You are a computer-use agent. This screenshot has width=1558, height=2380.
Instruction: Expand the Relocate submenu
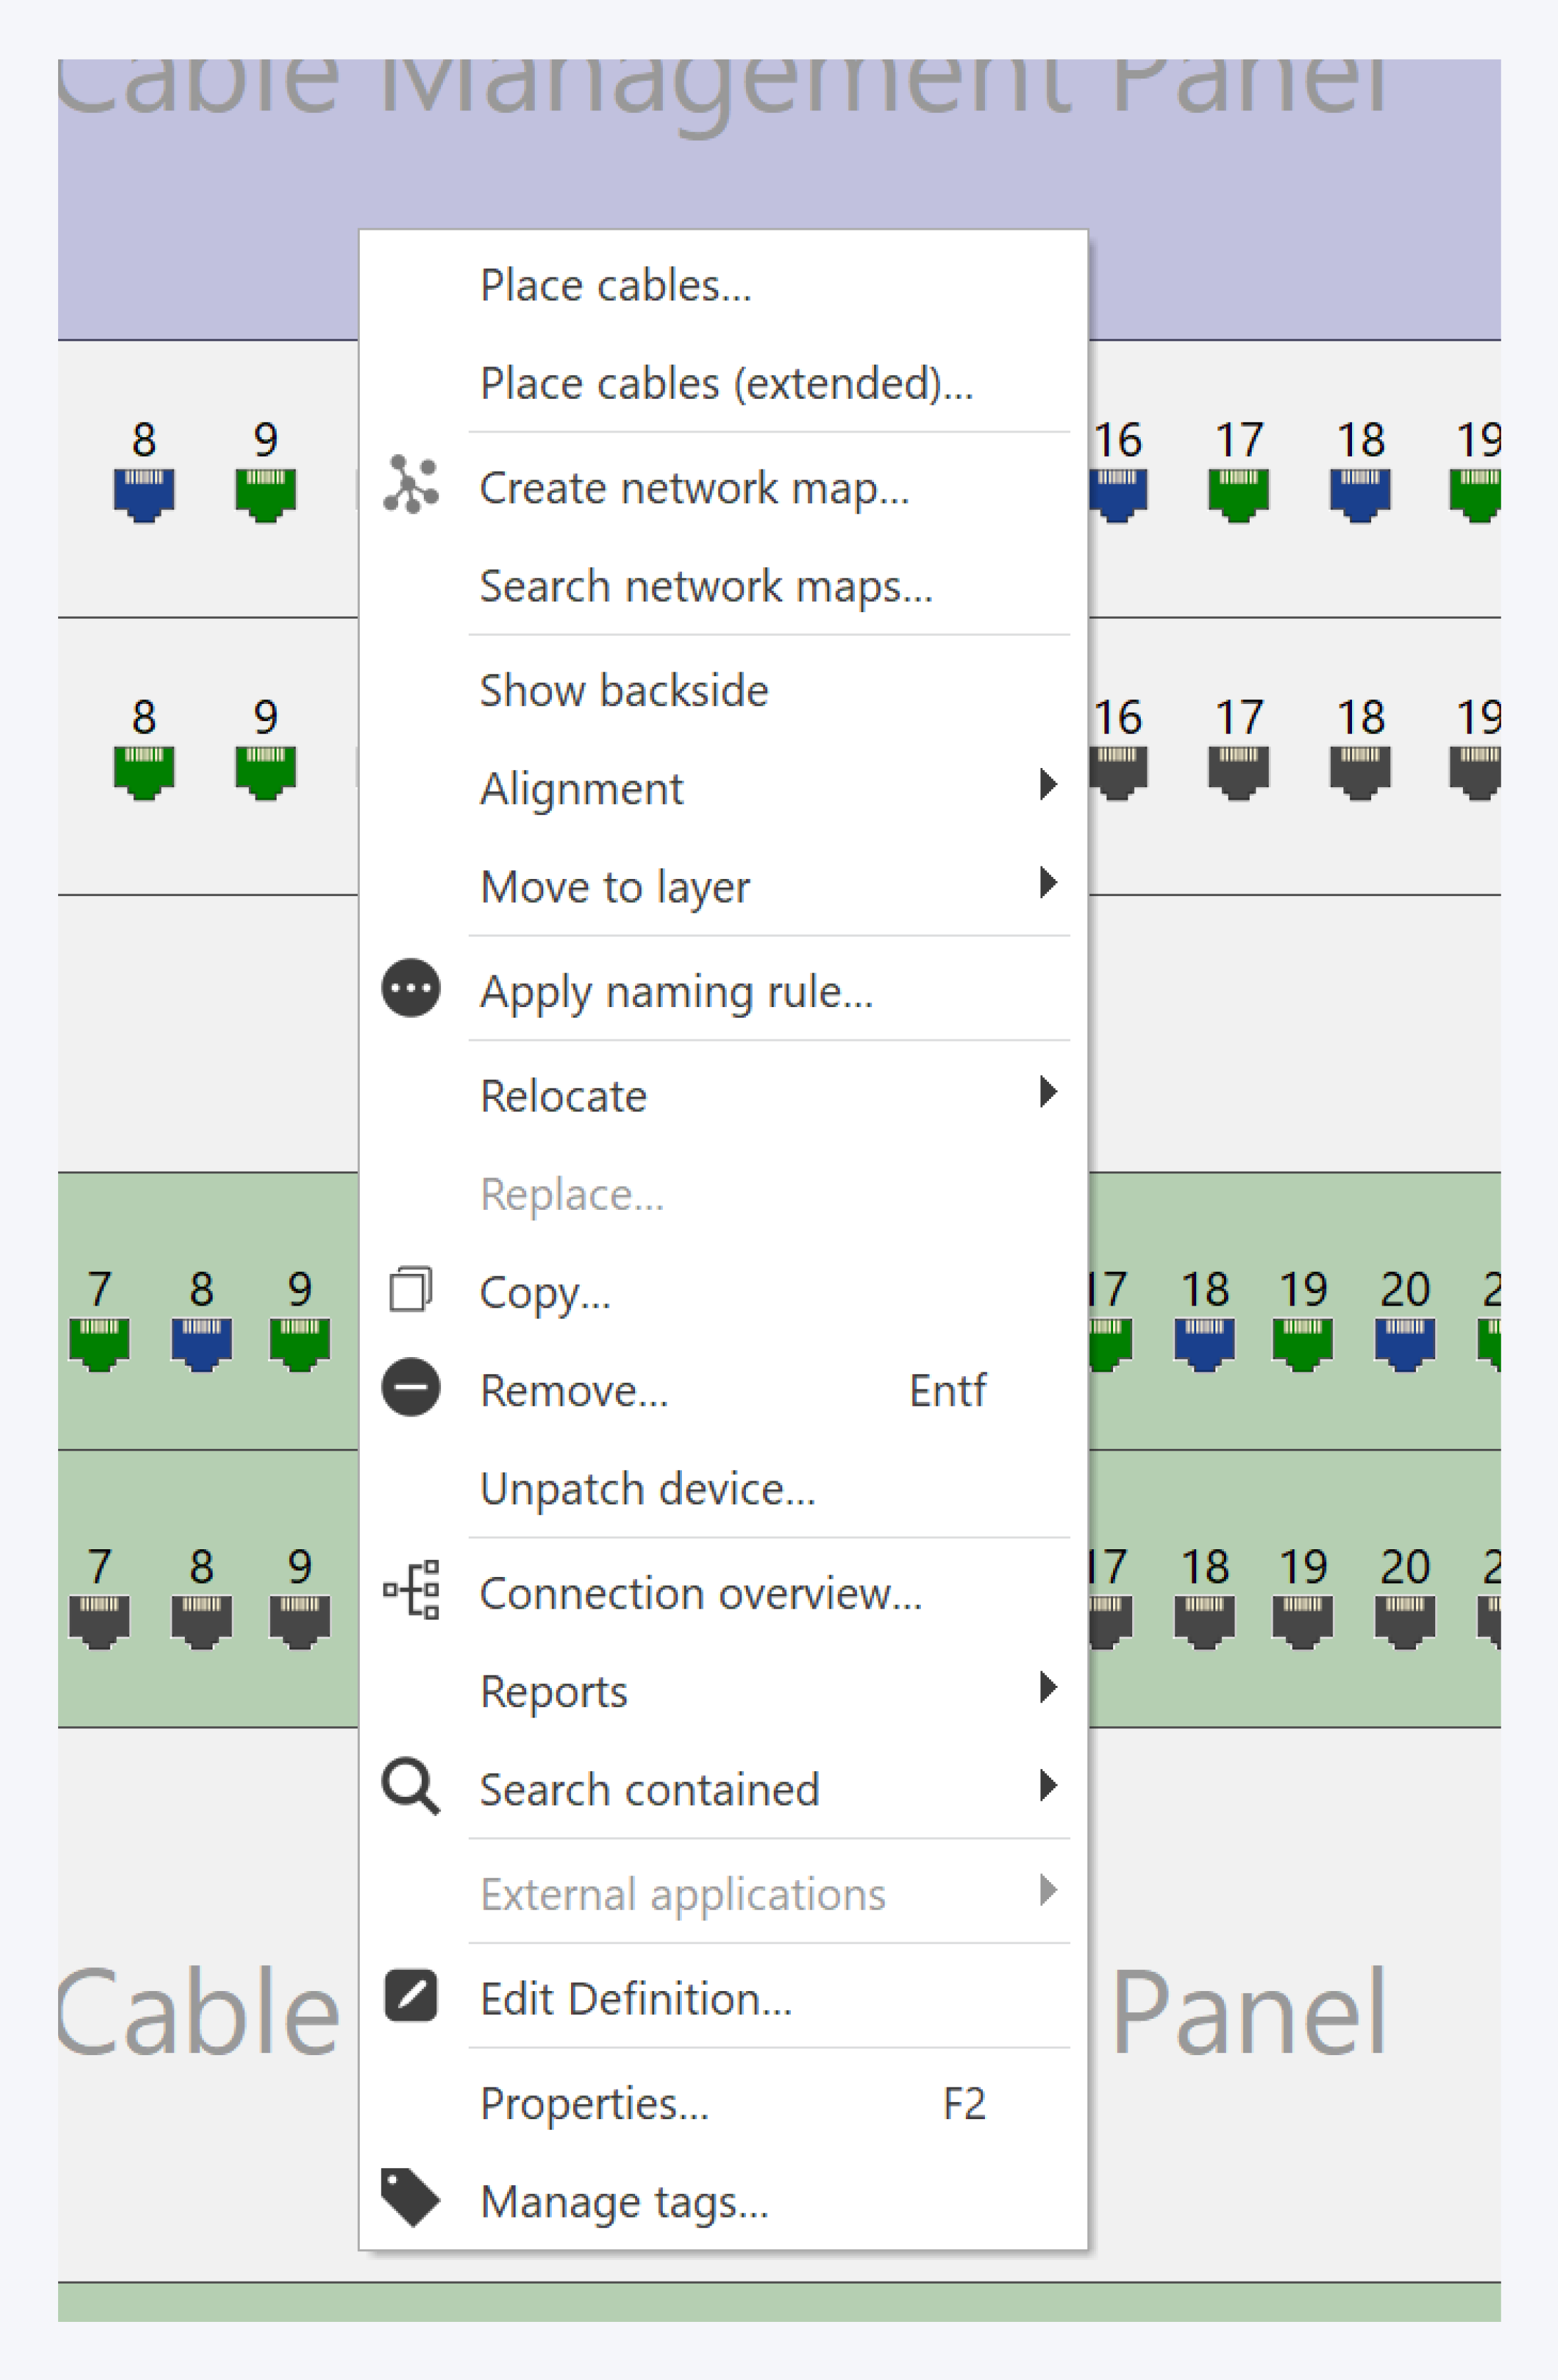564,1095
